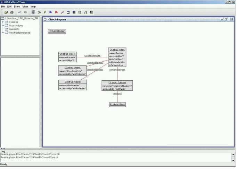Open the object diagram view toolbar icon
The image size is (237, 169).
[x=39, y=12]
